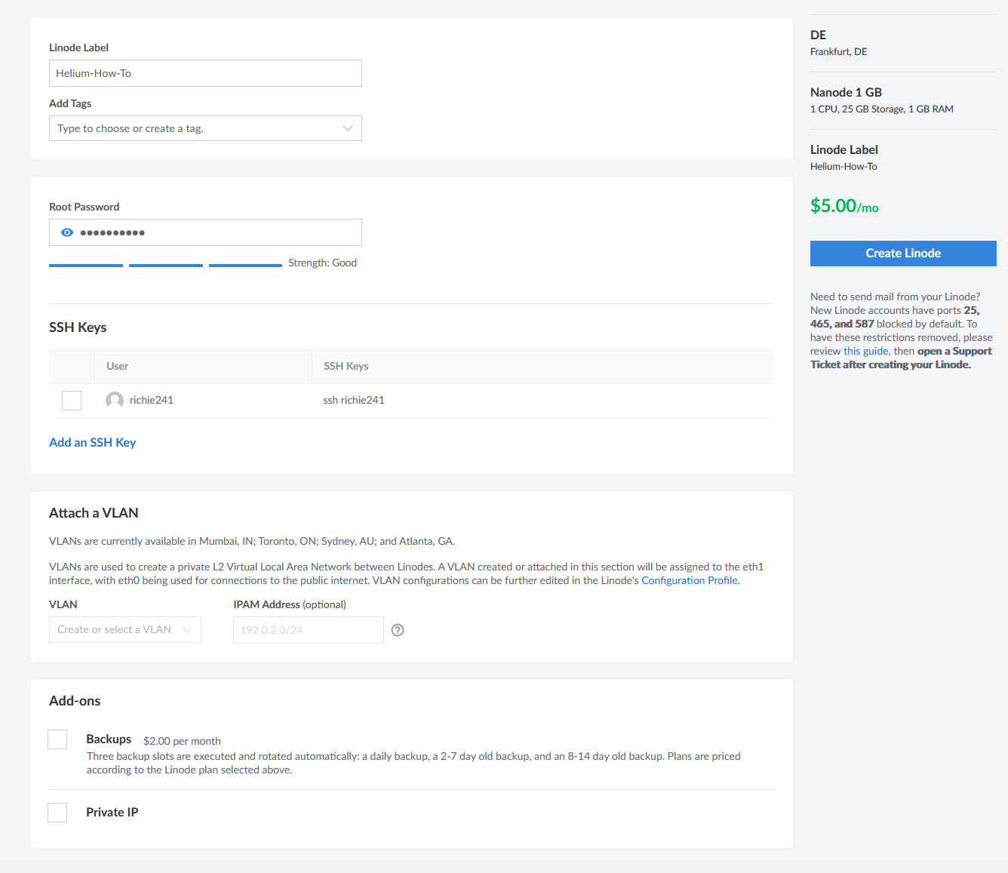Click '1 CPU, 25 GB Storage, 1 GB RAM' text
Viewport: 1008px width, 873px height.
[x=882, y=109]
